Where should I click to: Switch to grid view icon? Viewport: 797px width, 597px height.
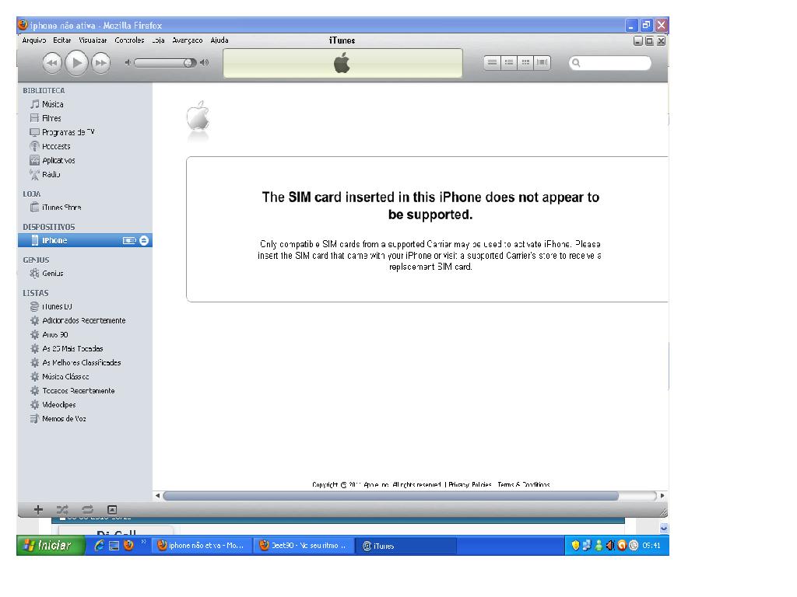coord(525,63)
